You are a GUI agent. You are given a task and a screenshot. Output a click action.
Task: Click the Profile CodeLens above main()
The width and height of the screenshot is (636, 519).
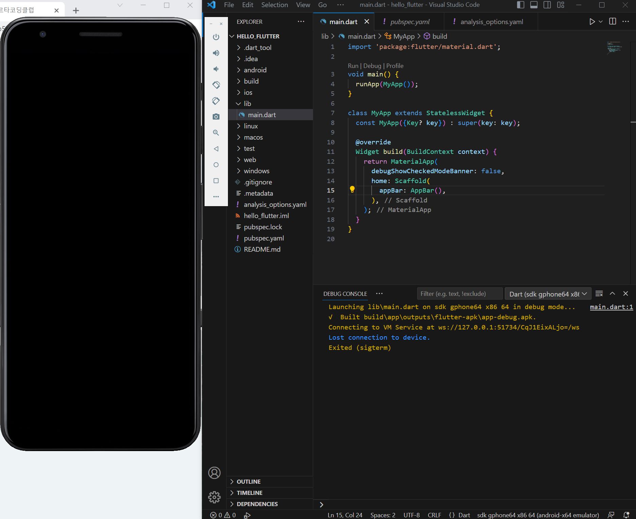(x=395, y=66)
